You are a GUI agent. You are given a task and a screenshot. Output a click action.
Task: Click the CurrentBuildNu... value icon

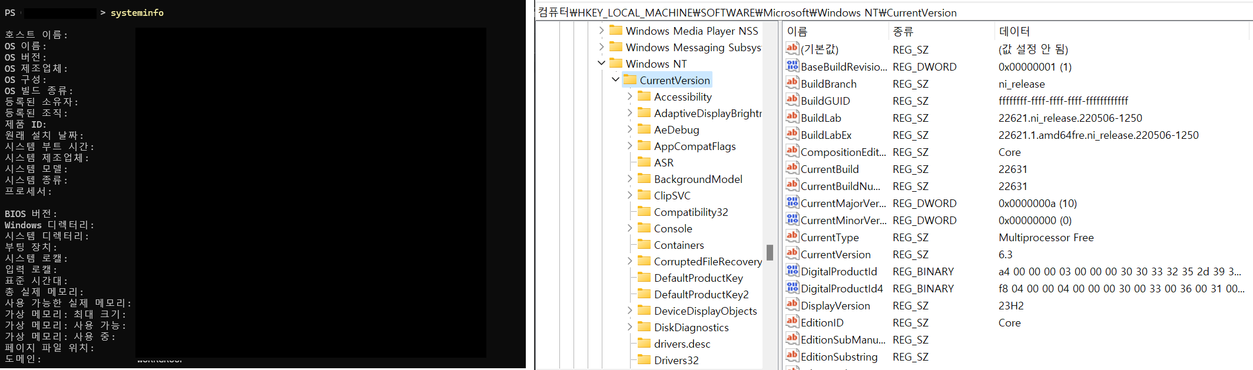(x=793, y=185)
